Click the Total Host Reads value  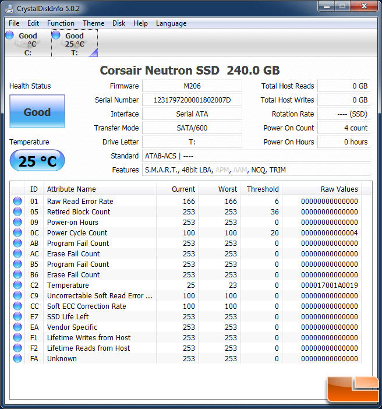[344, 86]
